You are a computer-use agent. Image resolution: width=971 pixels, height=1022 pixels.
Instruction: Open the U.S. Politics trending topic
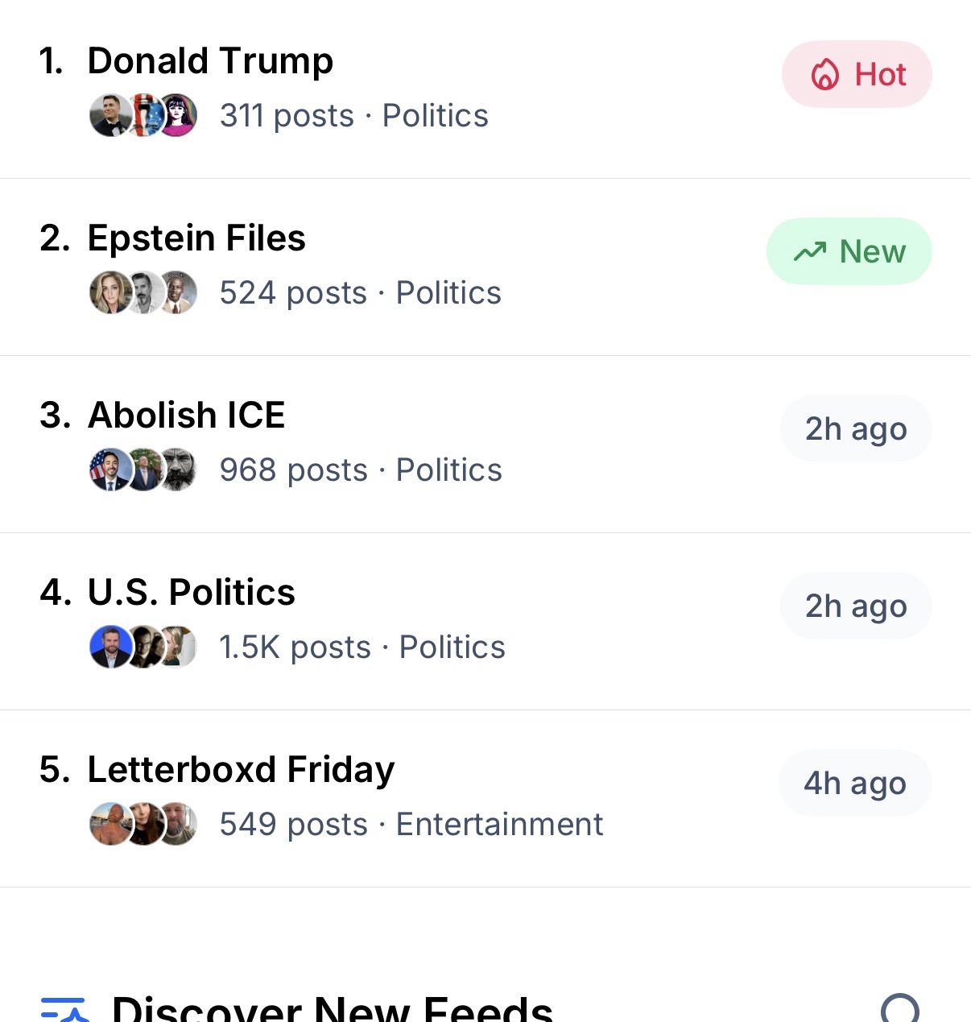(191, 593)
